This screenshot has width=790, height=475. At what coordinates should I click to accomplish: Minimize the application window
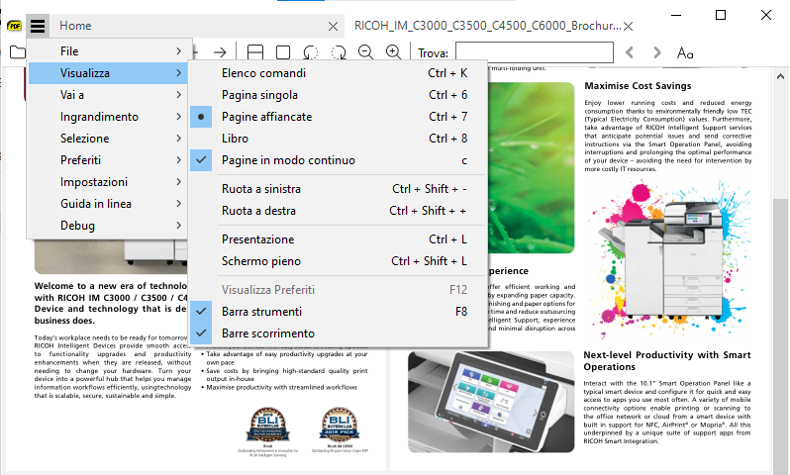click(x=675, y=15)
